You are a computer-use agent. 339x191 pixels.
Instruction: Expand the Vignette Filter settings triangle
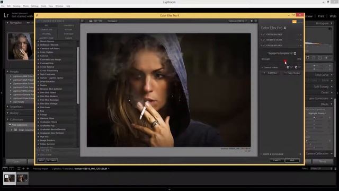tap(261, 40)
